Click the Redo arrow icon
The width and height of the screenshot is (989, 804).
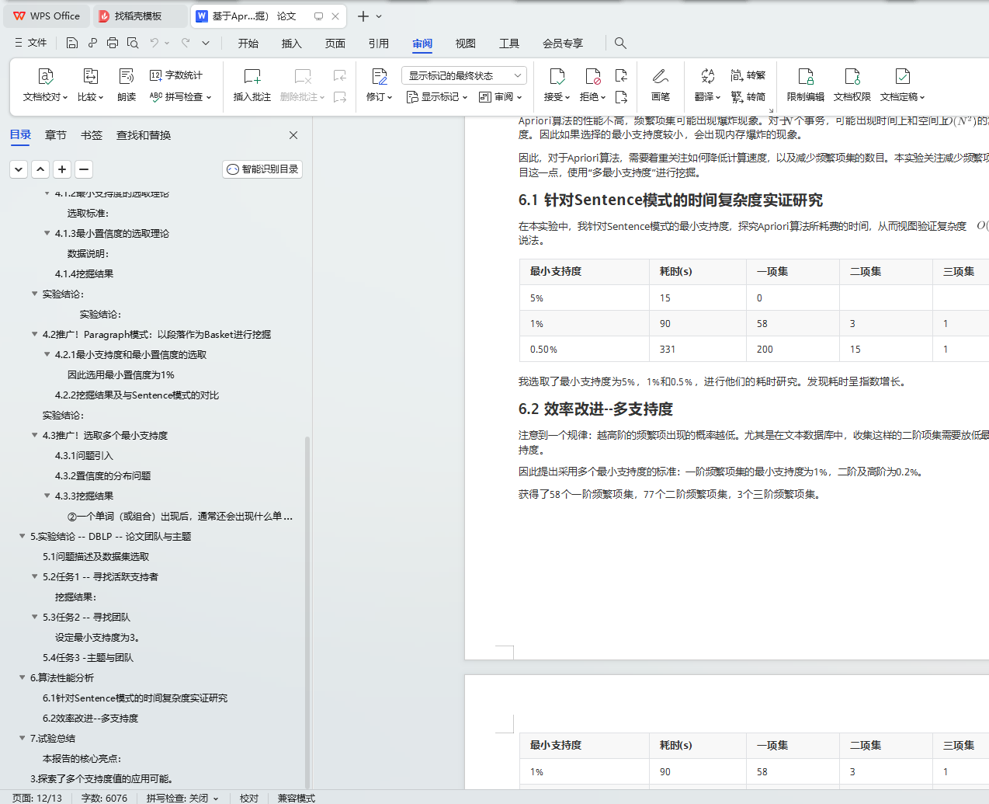click(x=186, y=43)
